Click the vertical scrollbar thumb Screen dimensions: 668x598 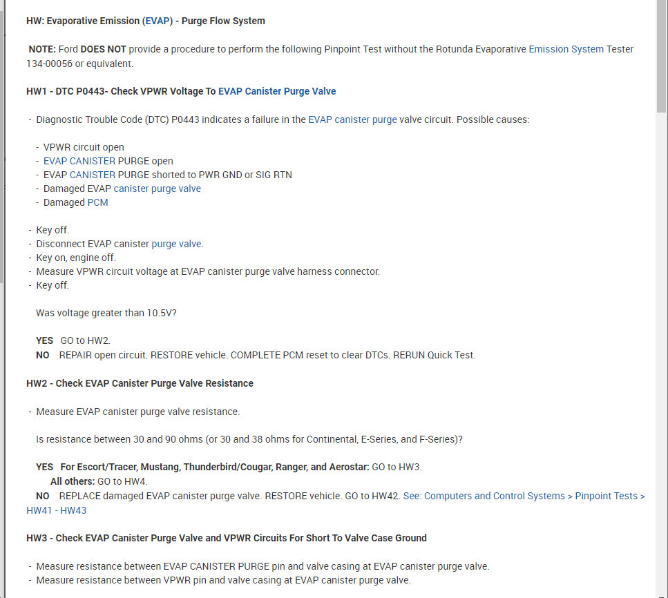pos(662,55)
